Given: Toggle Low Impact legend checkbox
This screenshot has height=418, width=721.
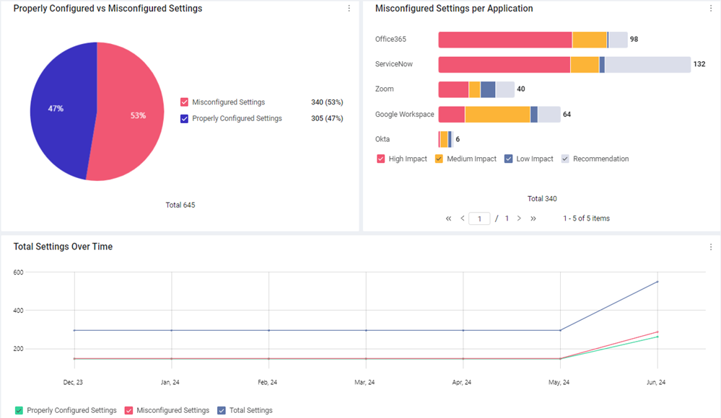Looking at the screenshot, I should click(x=509, y=159).
